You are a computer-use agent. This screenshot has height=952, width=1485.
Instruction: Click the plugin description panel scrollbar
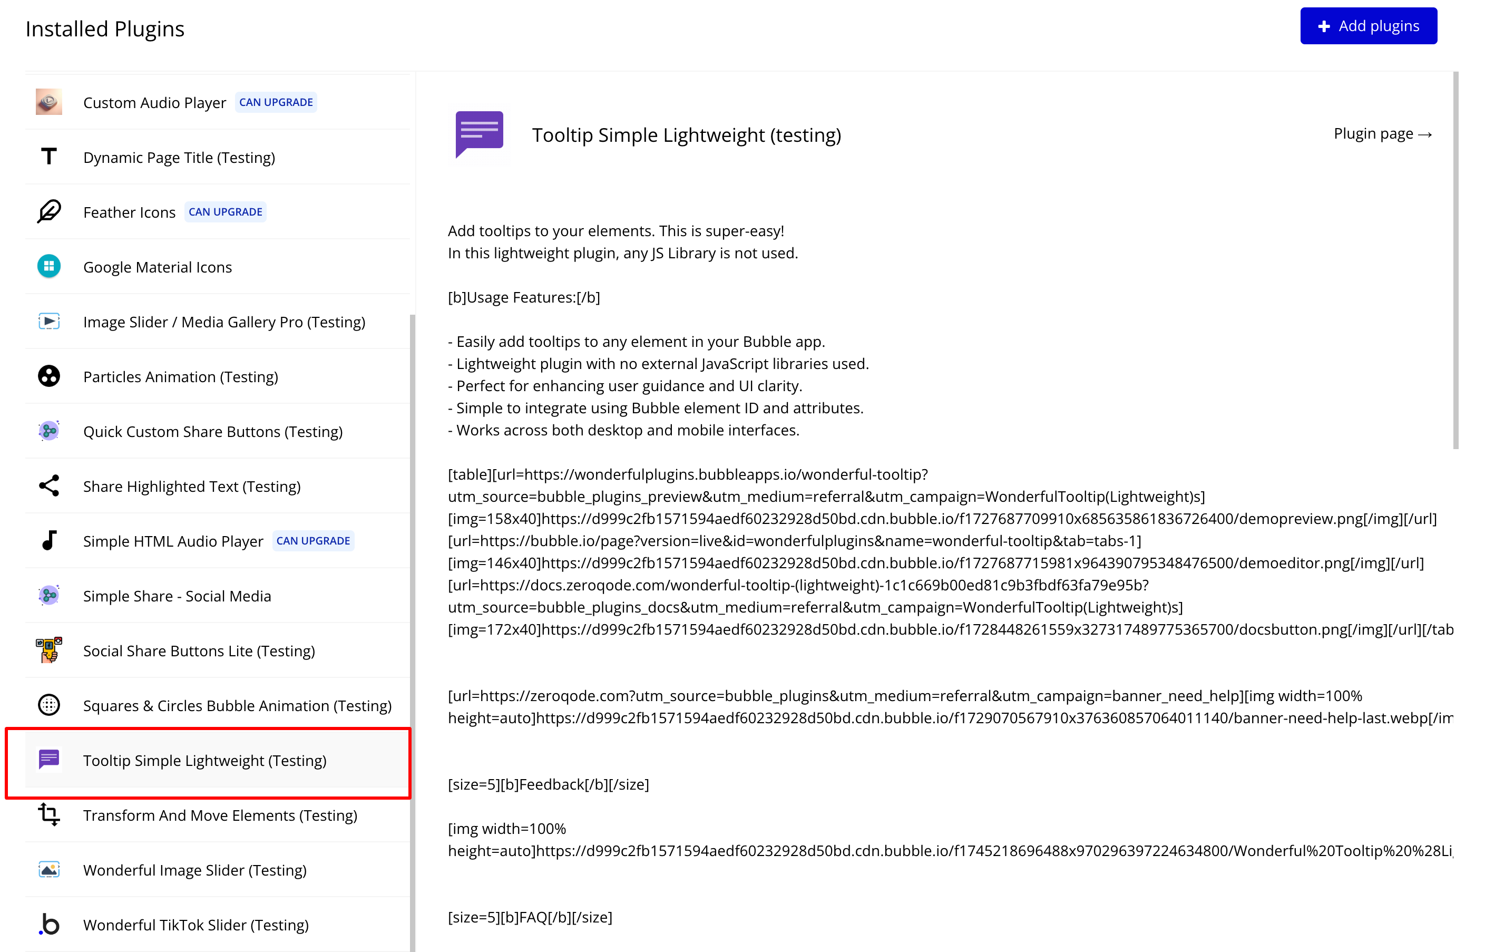point(1455,260)
